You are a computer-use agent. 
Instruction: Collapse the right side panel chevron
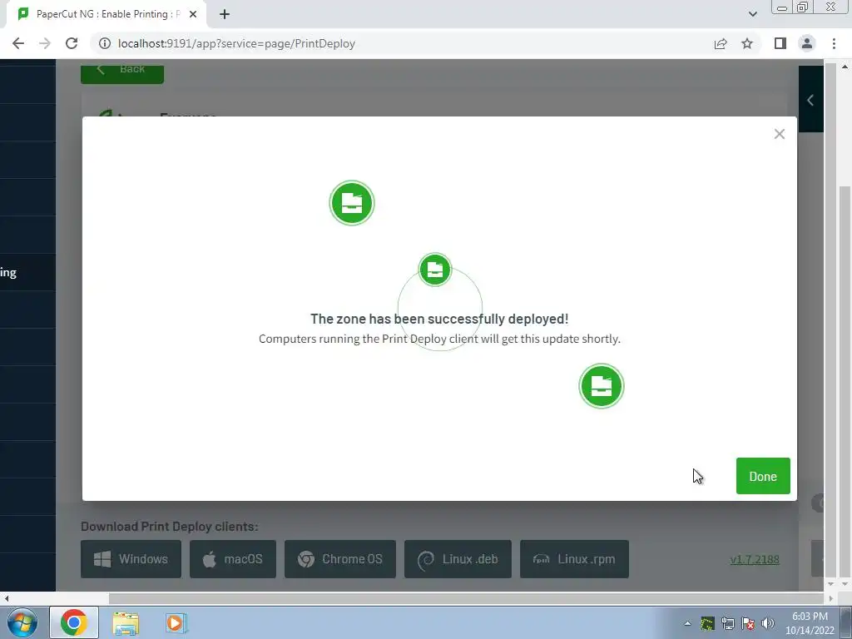[810, 100]
